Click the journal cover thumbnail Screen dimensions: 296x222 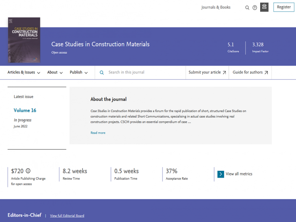(x=24, y=40)
